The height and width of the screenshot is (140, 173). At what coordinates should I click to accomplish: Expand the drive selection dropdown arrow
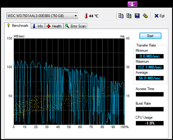pos(76,16)
